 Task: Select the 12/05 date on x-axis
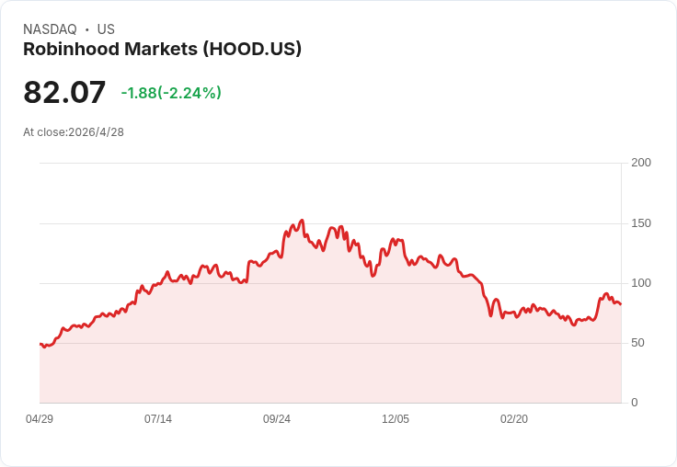[396, 419]
